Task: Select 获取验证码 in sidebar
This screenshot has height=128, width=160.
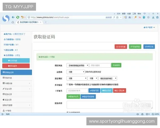Action: point(16,72)
